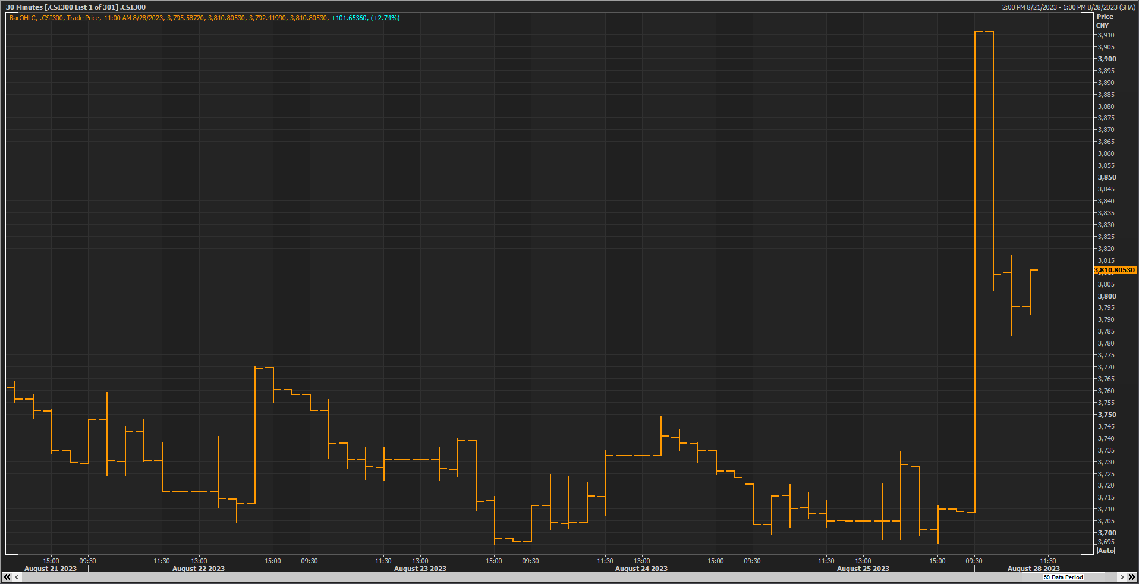The image size is (1139, 584).
Task: Click the August 25 2023 date label
Action: [x=863, y=569]
